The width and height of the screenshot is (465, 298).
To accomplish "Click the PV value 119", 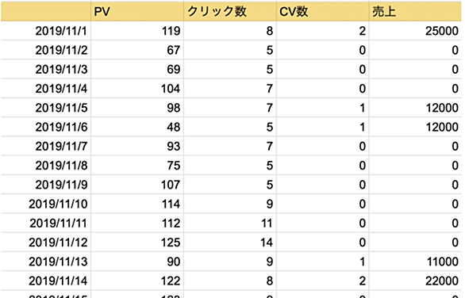I will tap(137, 31).
